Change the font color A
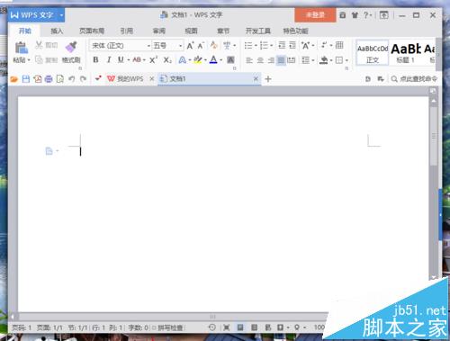The width and height of the screenshot is (450, 341). coord(213,60)
